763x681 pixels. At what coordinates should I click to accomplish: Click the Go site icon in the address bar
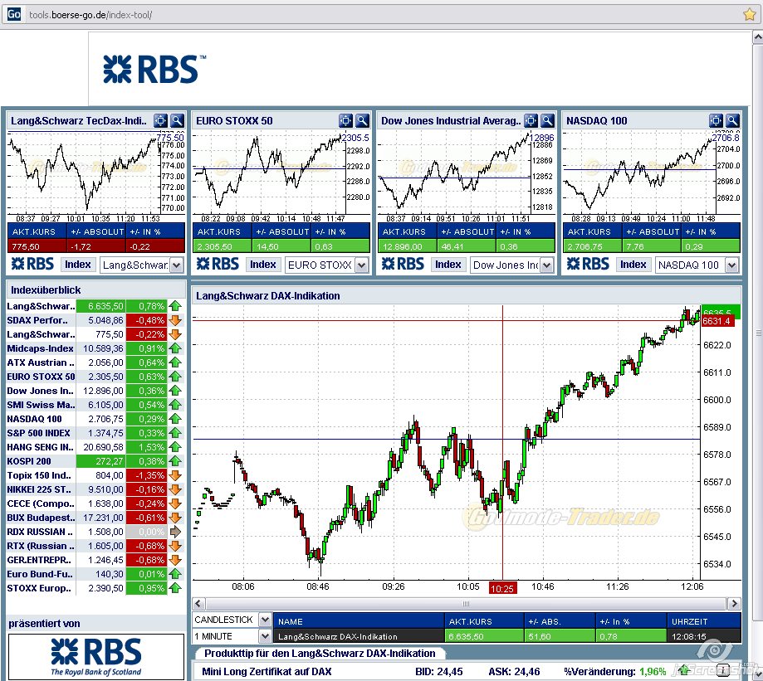tap(13, 15)
